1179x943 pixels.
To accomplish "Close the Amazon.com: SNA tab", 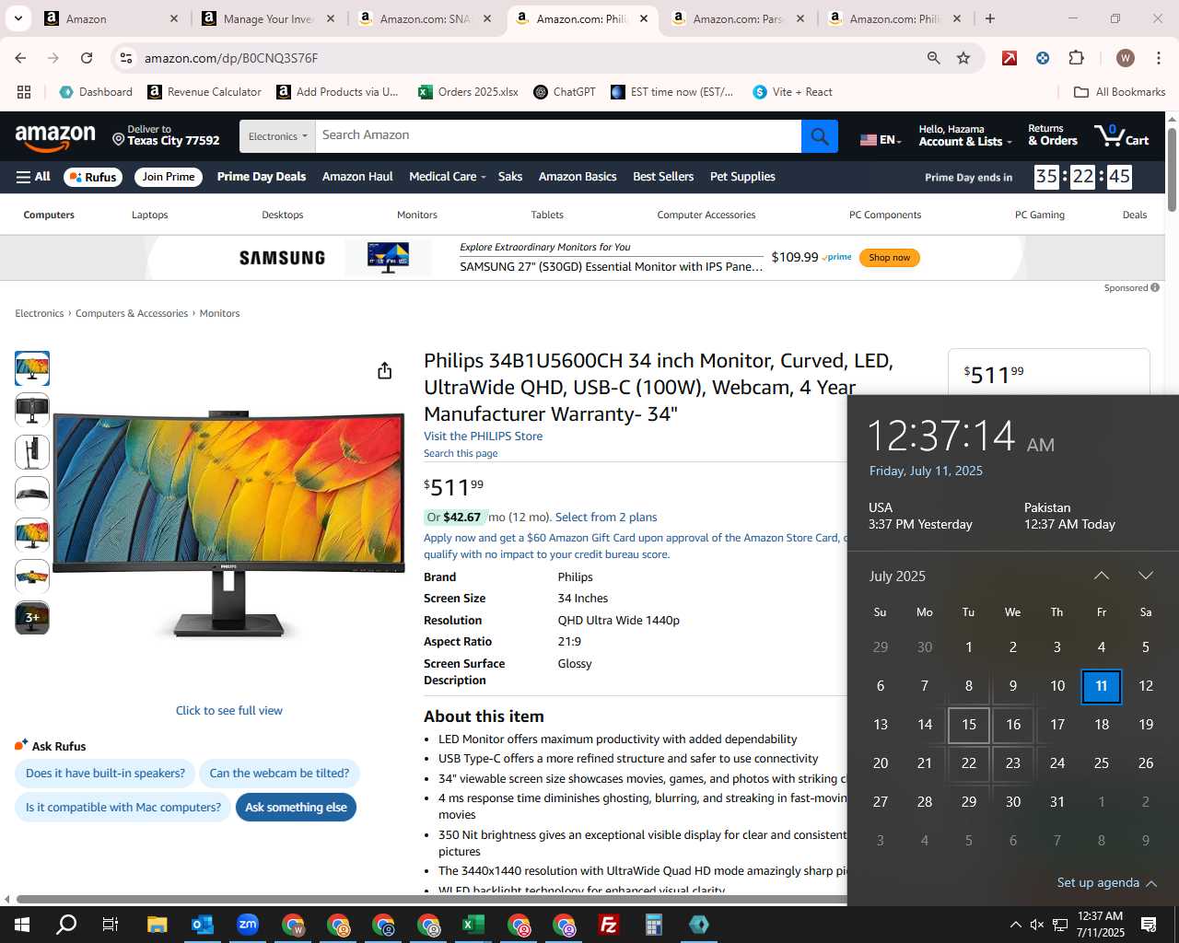I will (487, 18).
